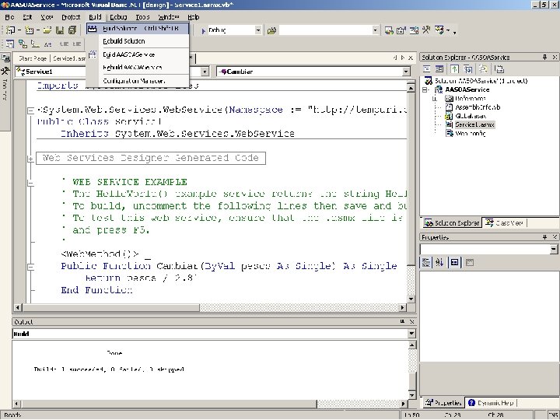This screenshot has width=560, height=420.
Task: Open the Project menu
Action: tap(71, 17)
